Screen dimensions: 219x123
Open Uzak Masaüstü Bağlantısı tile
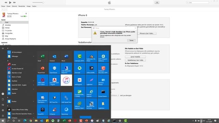(x=66, y=68)
